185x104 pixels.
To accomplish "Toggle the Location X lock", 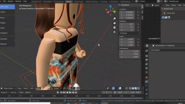I will coord(138,12).
